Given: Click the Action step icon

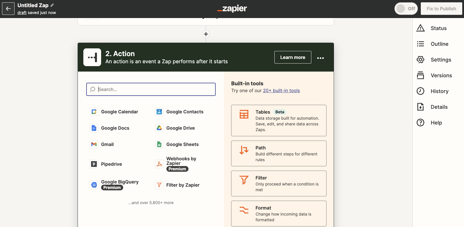Looking at the screenshot, I should point(92,57).
